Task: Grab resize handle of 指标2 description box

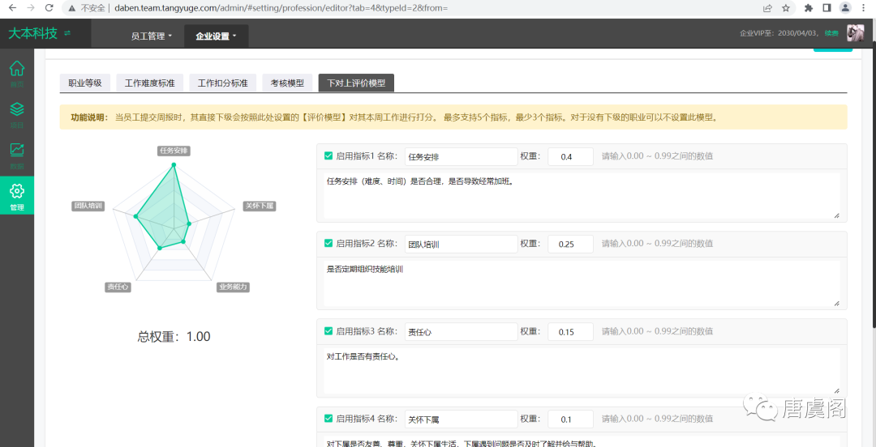Action: coord(836,303)
